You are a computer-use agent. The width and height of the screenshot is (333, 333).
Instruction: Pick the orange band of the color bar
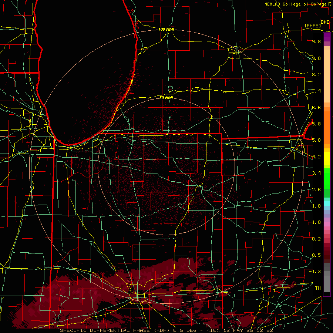pyautogui.click(x=327, y=128)
